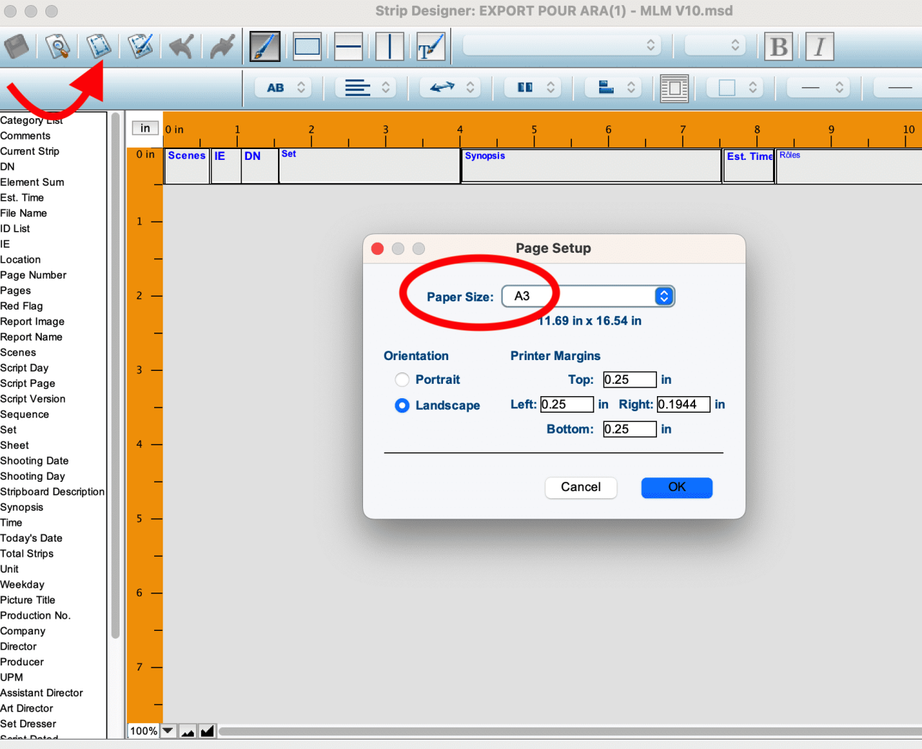Toggle Italic text formatting
Screen dimensions: 922x749
(x=819, y=47)
